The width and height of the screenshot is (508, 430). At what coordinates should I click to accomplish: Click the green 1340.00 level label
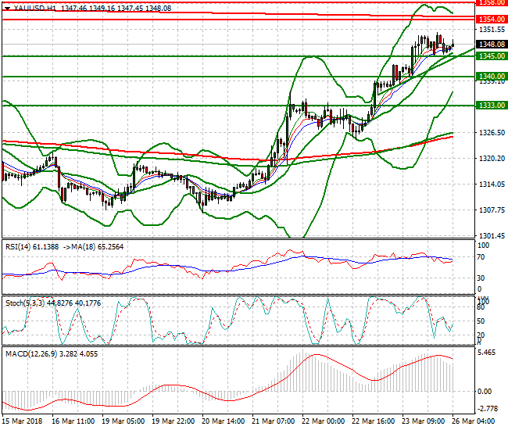pyautogui.click(x=492, y=77)
